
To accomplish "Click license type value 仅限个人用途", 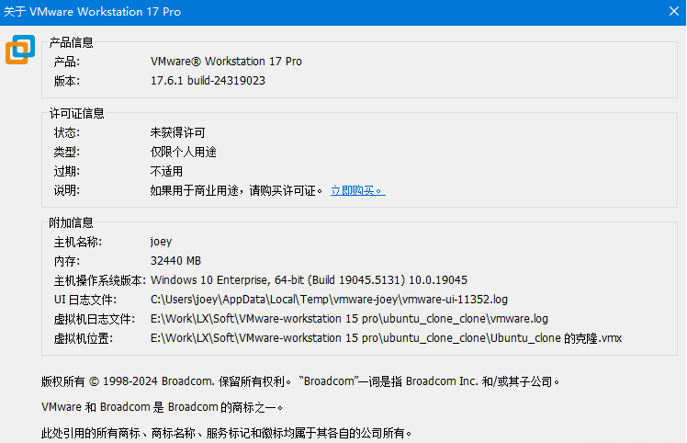I will coord(183,152).
